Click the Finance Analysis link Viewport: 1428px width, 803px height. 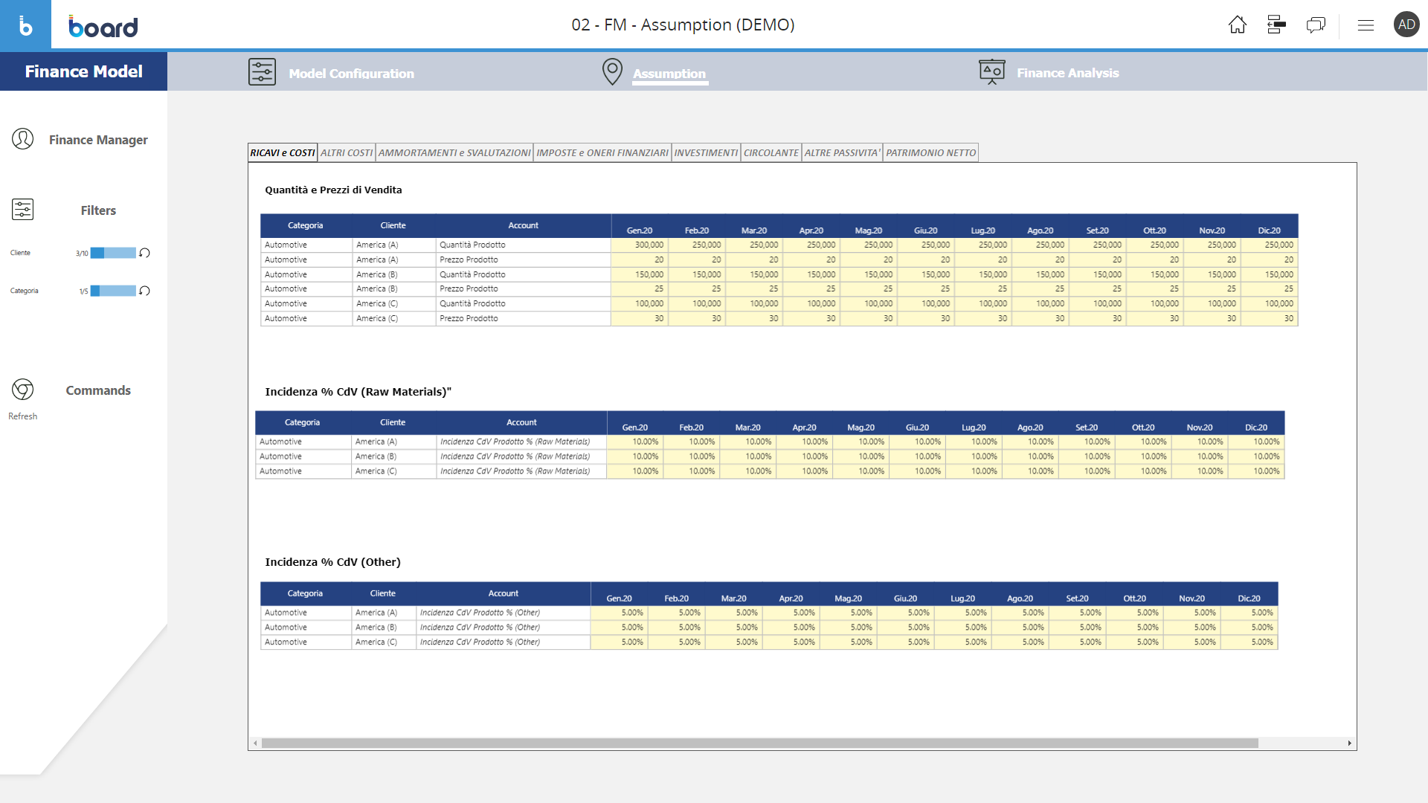[x=1067, y=73]
